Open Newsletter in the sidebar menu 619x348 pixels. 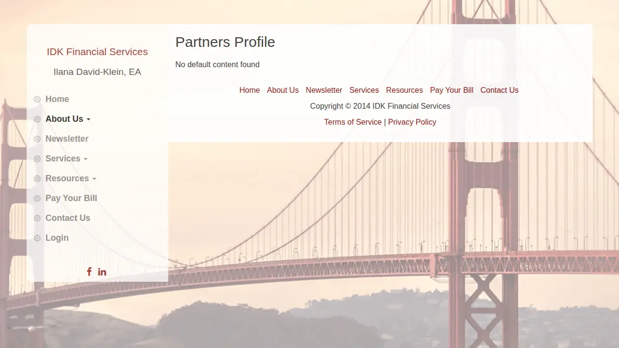click(67, 139)
